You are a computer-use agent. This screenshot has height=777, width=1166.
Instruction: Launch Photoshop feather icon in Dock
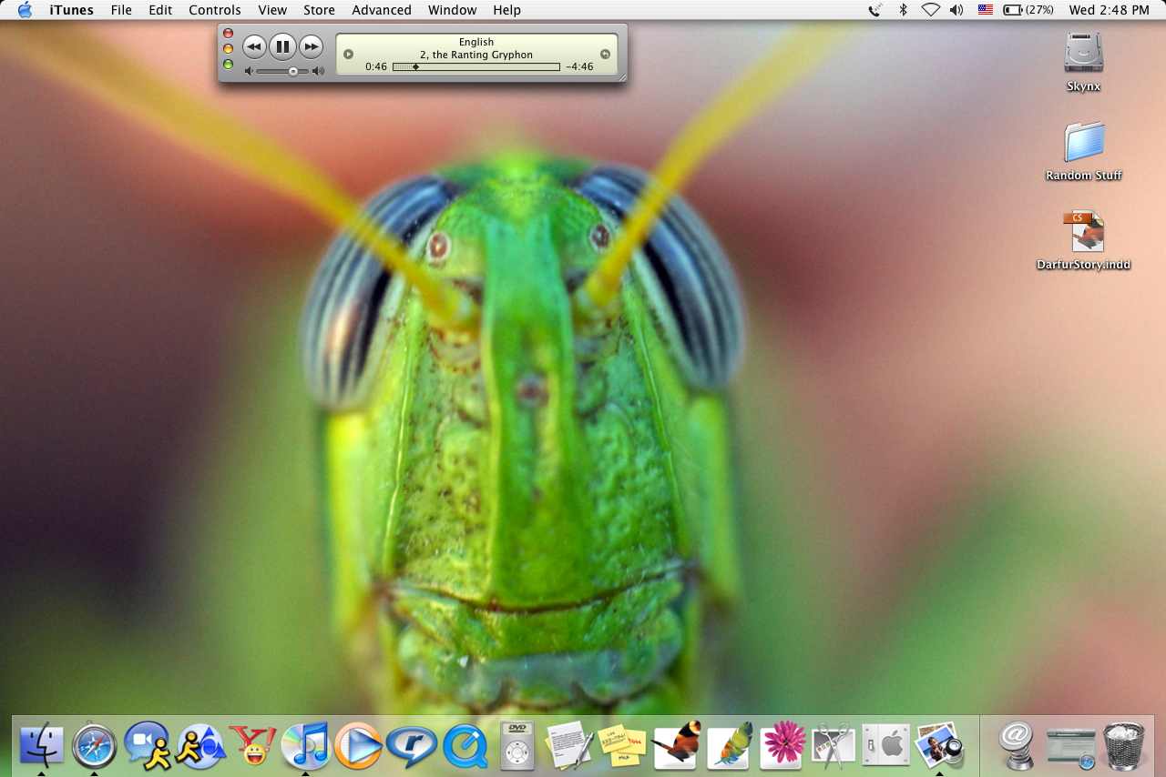click(x=729, y=745)
